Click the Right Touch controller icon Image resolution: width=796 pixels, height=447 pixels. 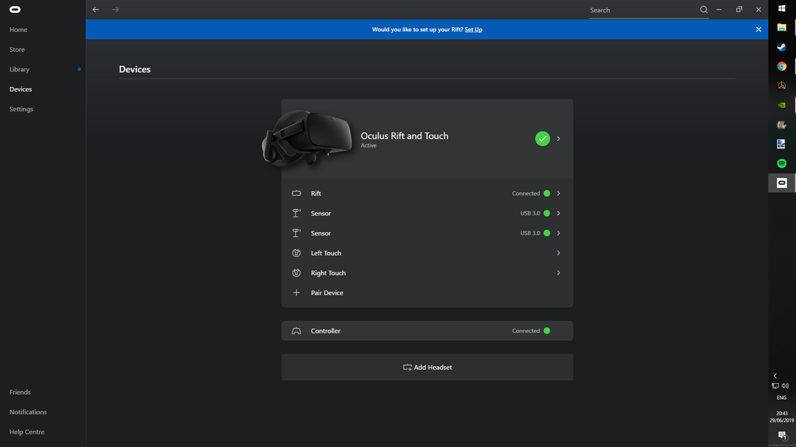tap(297, 273)
